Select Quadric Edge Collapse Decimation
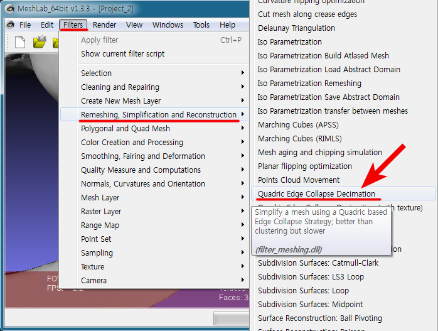Image resolution: width=438 pixels, height=331 pixels. tap(344, 193)
